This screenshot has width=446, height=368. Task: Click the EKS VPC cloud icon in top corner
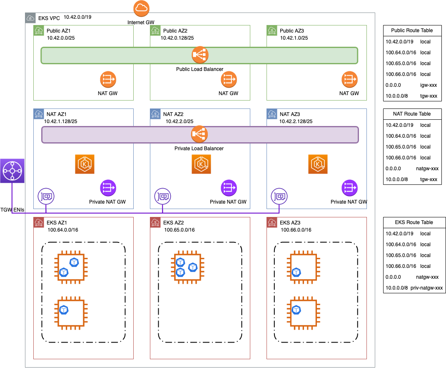pyautogui.click(x=31, y=18)
